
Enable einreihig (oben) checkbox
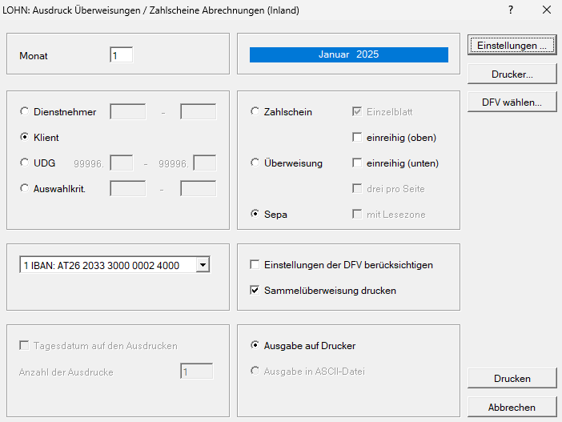(357, 138)
